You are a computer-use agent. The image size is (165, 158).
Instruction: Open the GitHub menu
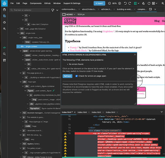48,3
